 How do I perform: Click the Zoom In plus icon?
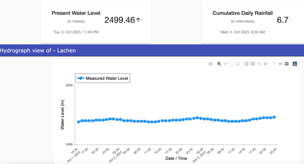point(246,64)
